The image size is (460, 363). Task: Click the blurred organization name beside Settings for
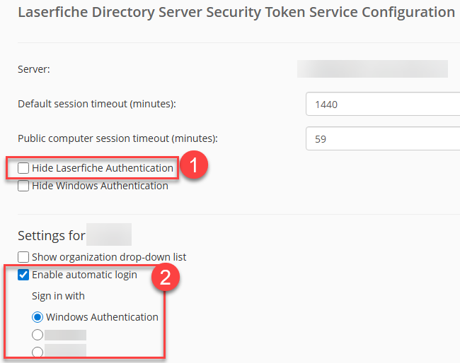(x=110, y=234)
